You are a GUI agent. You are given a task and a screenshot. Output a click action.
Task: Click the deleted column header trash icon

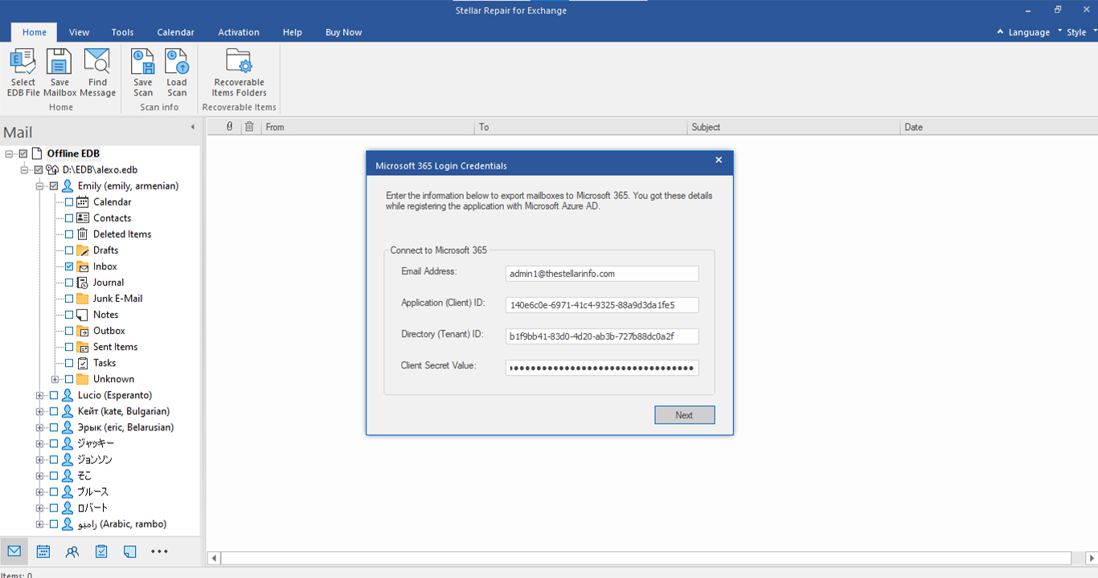pos(249,127)
